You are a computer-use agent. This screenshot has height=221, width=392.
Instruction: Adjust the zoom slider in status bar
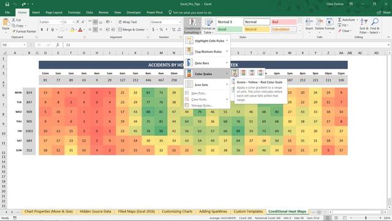pyautogui.click(x=366, y=218)
